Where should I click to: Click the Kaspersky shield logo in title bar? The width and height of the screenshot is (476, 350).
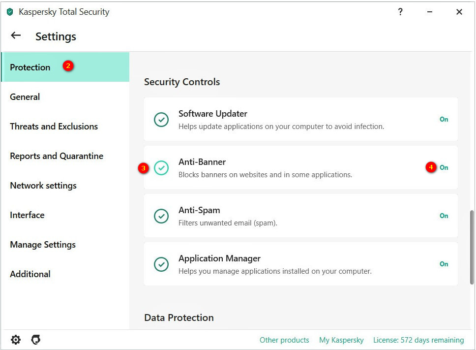(10, 12)
